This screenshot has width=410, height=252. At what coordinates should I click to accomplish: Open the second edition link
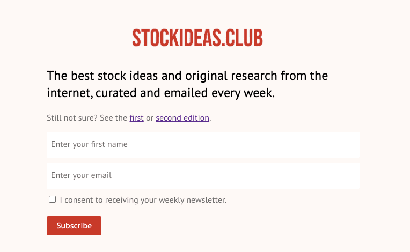coord(182,118)
